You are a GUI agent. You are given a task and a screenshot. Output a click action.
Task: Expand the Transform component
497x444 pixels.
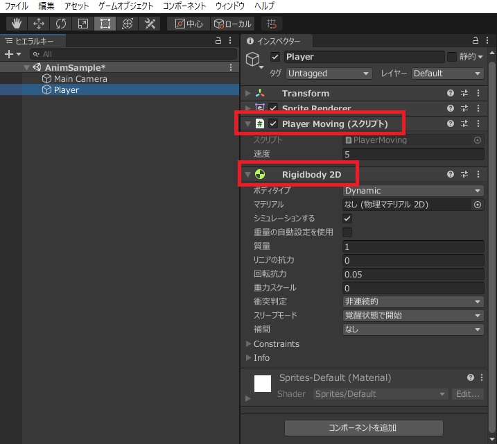point(248,93)
